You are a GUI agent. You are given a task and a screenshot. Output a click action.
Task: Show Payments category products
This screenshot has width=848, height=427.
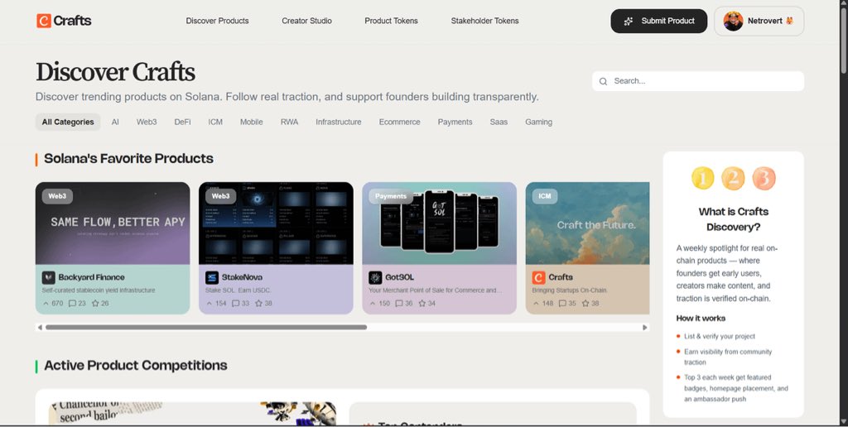[455, 122]
